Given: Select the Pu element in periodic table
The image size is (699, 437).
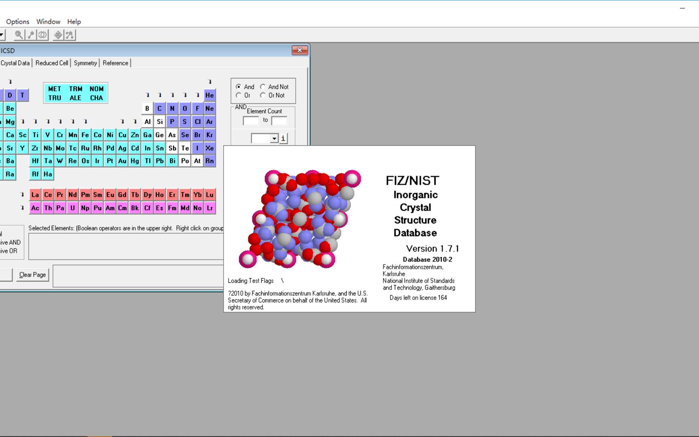Looking at the screenshot, I should [x=97, y=208].
